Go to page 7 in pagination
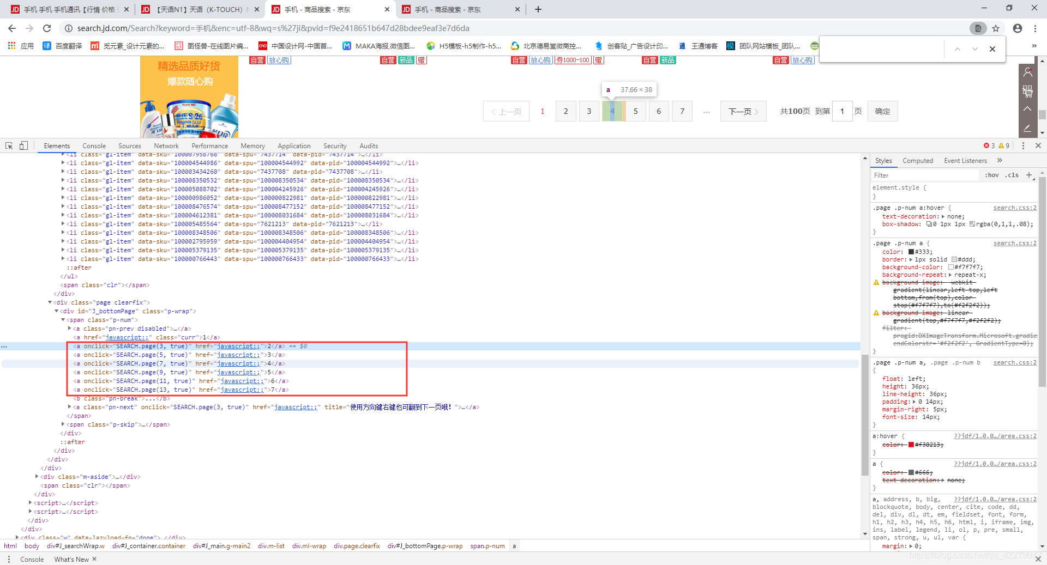 pyautogui.click(x=682, y=111)
